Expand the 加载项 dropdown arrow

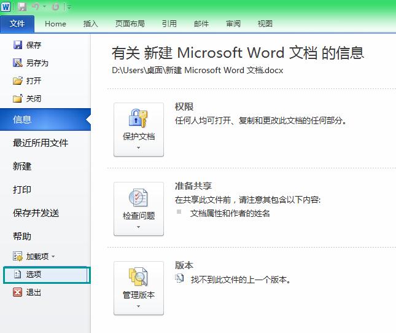pos(53,256)
